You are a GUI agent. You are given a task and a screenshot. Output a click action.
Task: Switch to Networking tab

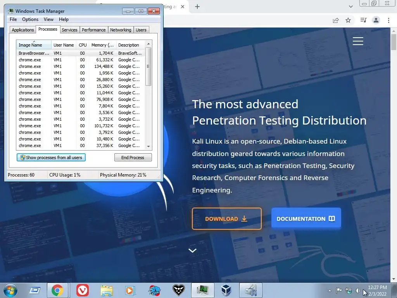121,30
